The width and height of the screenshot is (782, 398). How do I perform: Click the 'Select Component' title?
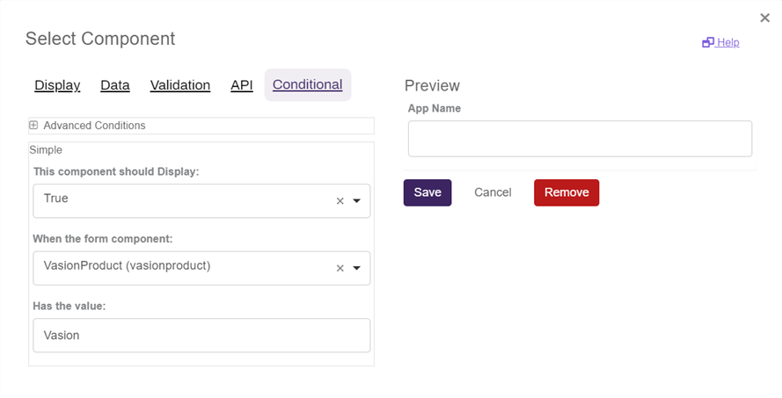pos(100,39)
